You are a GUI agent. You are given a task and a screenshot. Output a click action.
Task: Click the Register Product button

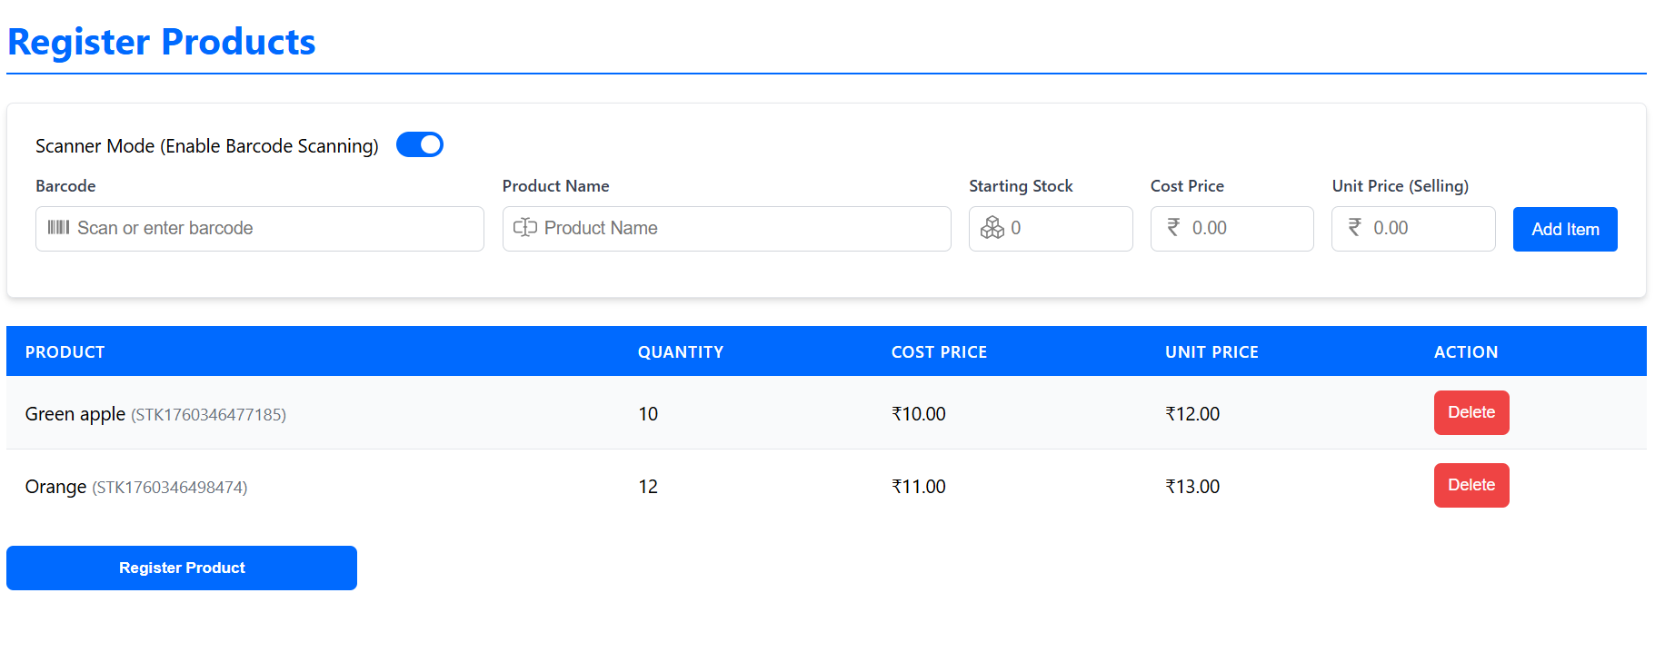coord(182,568)
